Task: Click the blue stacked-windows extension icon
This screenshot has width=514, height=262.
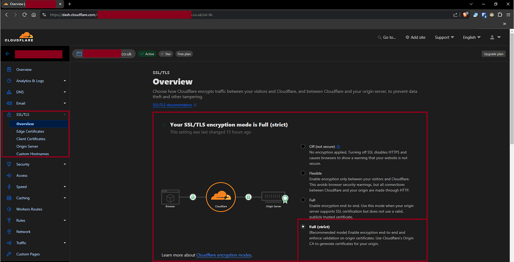Action: [x=476, y=15]
